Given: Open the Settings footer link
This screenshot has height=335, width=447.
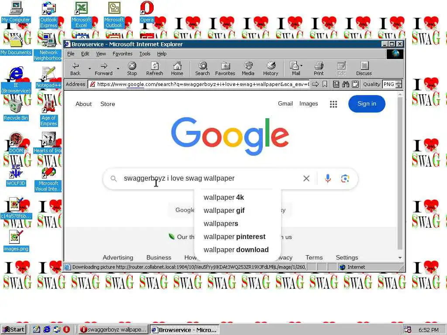Looking at the screenshot, I should coord(347,257).
